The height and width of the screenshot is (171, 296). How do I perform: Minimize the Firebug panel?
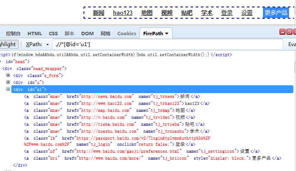(283, 32)
